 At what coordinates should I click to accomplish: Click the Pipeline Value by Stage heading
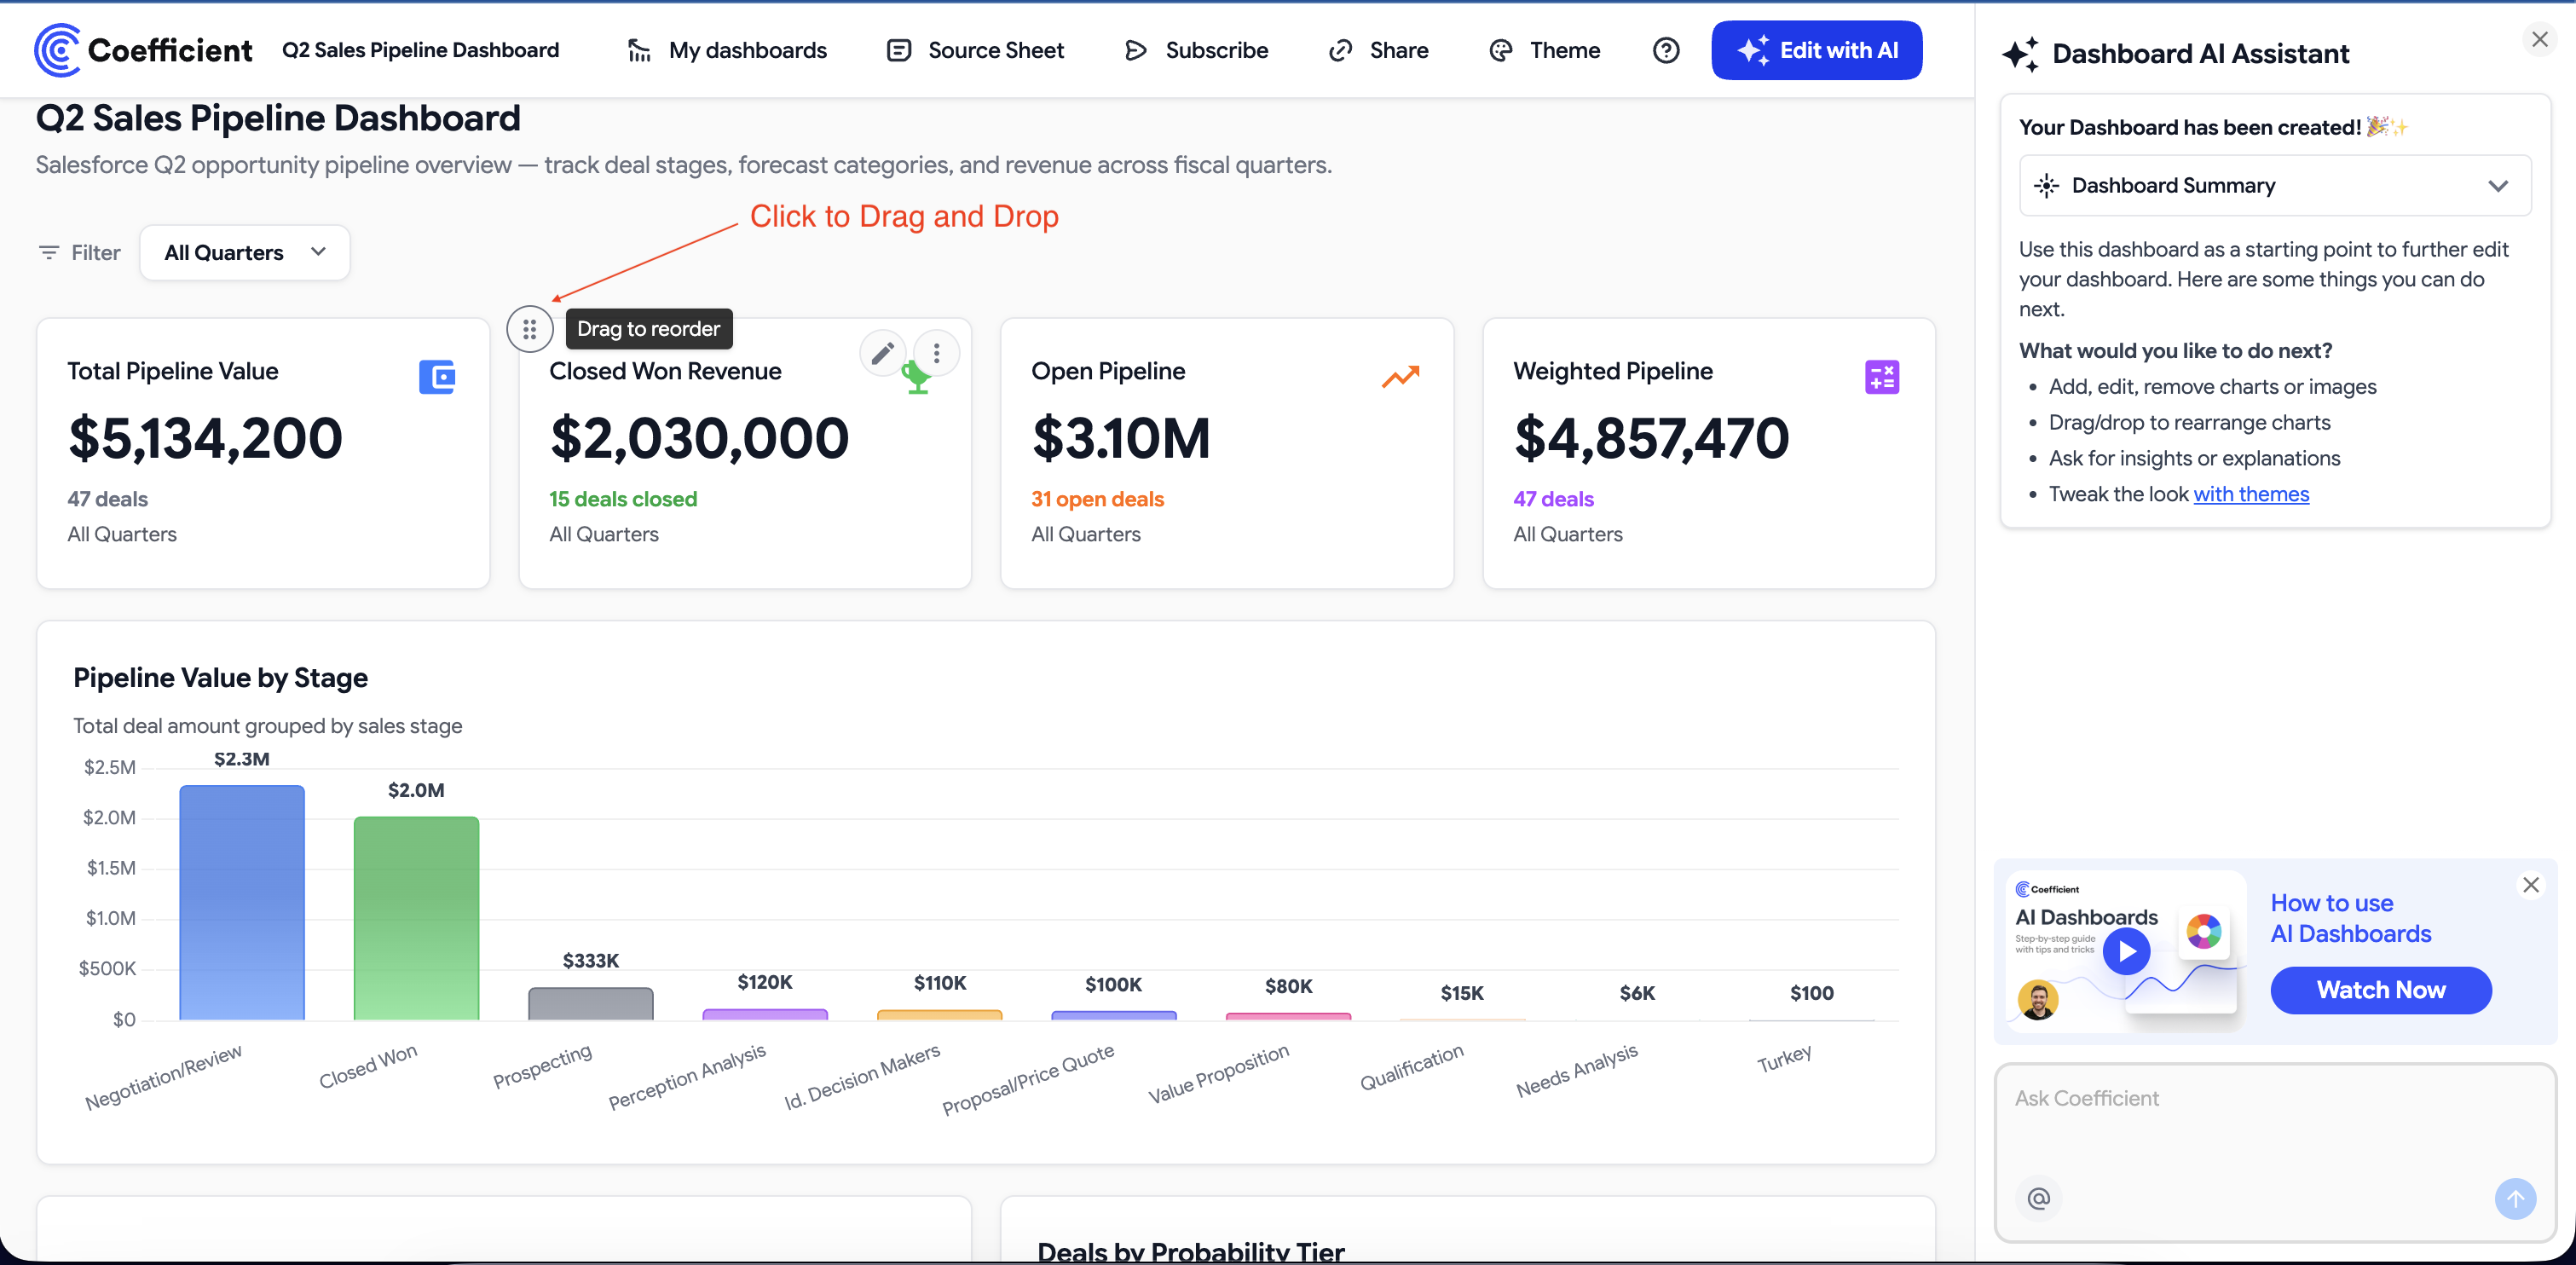(220, 678)
